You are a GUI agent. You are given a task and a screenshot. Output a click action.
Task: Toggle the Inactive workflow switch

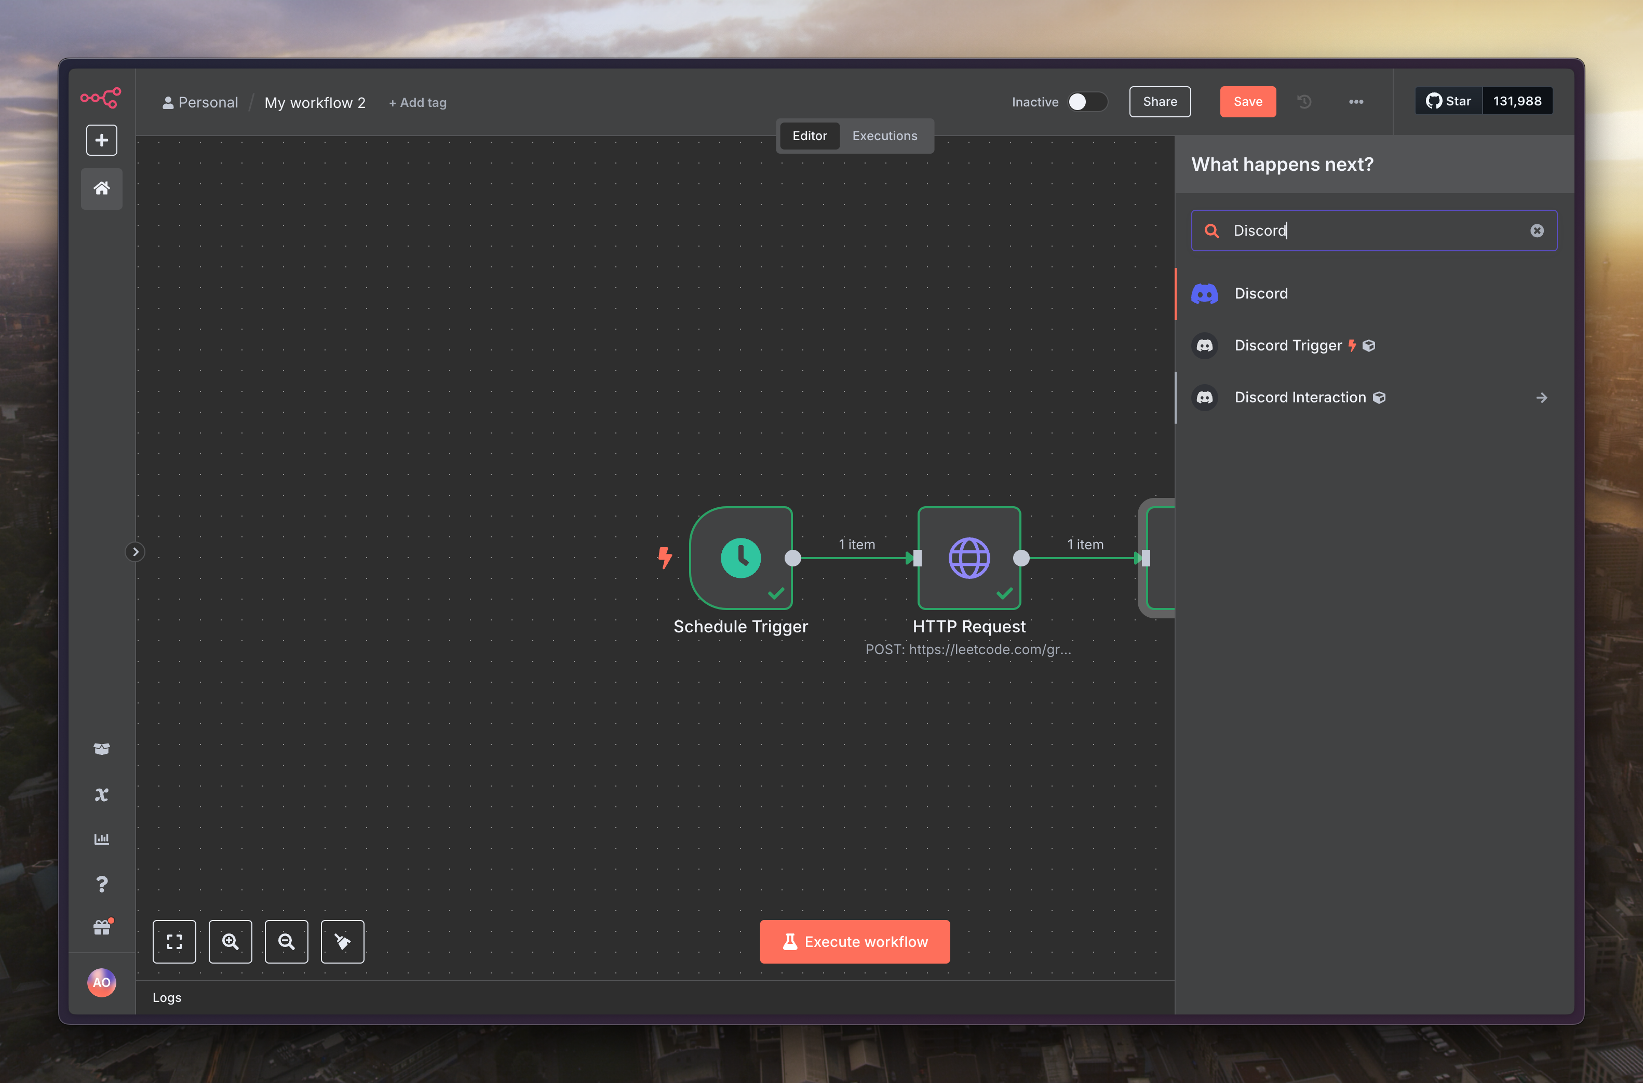(x=1087, y=102)
